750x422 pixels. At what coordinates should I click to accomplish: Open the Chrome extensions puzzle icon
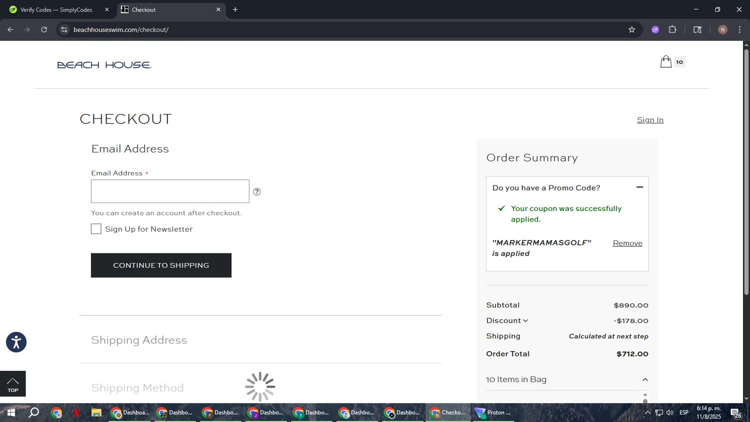pos(672,29)
